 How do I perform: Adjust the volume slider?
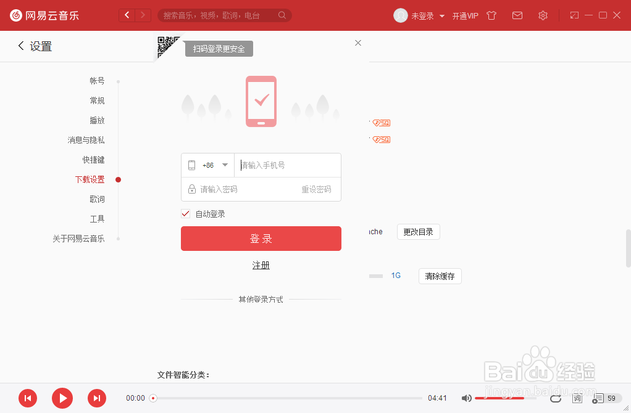[x=506, y=398]
